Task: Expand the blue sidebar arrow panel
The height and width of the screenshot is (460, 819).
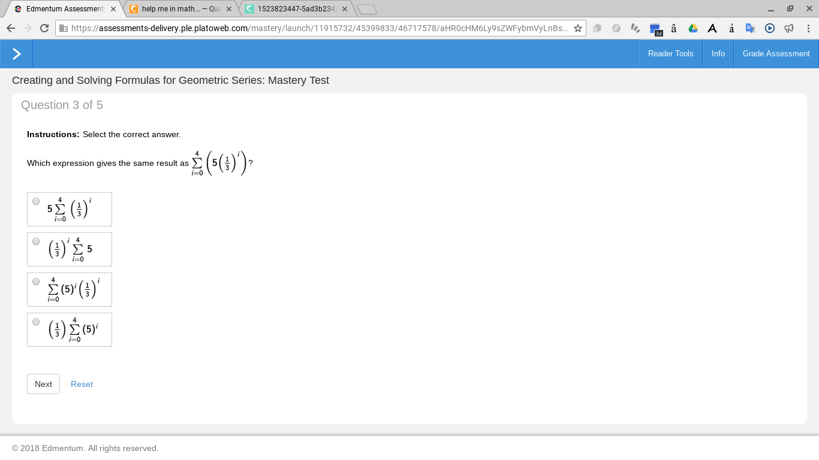Action: (16, 54)
